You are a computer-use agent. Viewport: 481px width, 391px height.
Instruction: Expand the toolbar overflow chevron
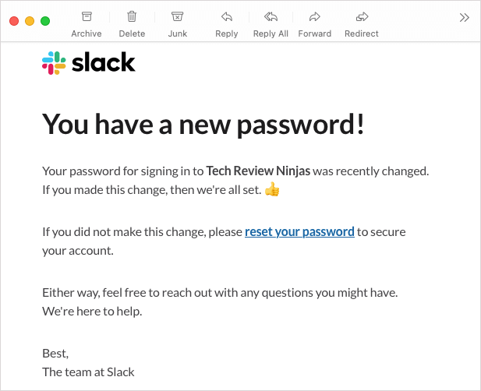(465, 18)
